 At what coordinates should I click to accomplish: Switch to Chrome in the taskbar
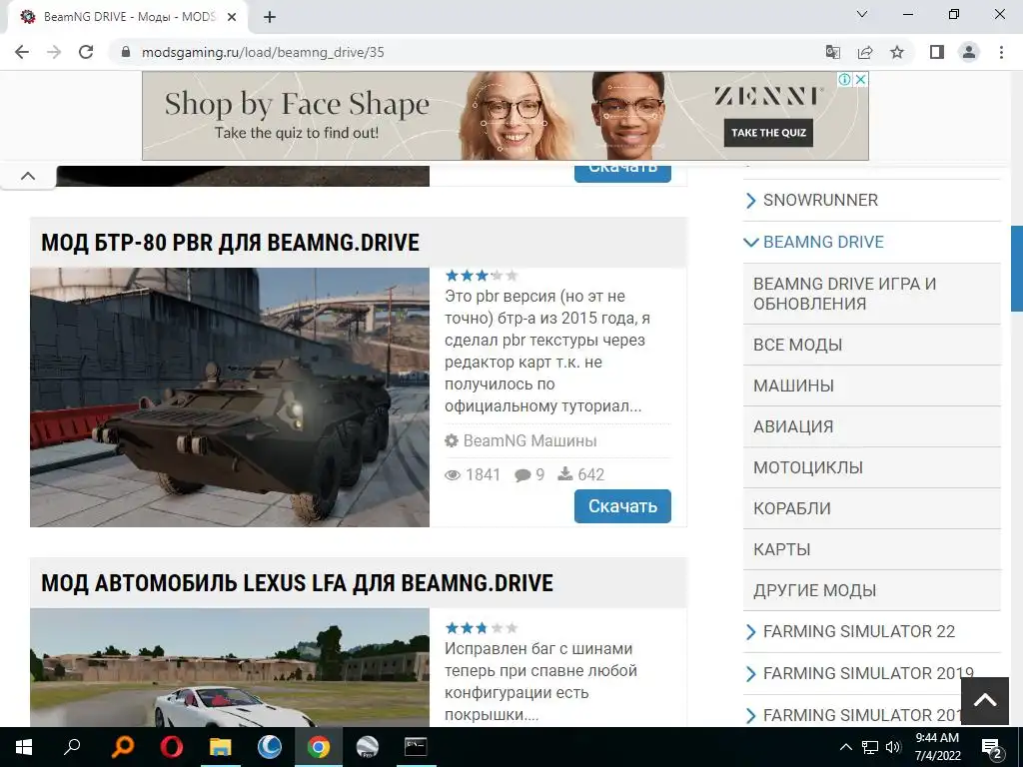[x=319, y=747]
